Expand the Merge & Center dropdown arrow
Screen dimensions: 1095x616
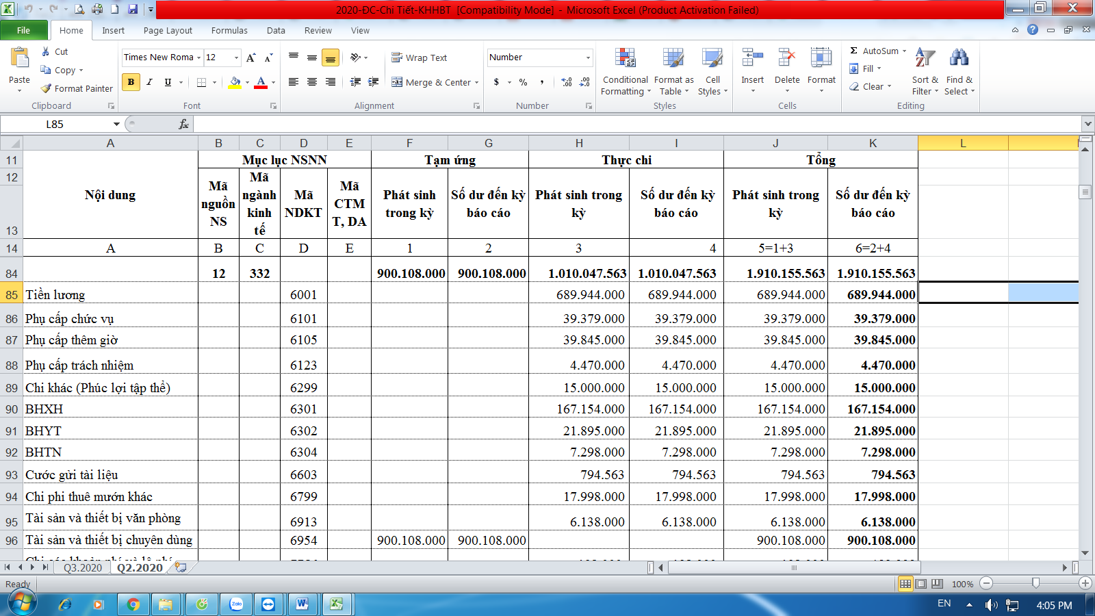click(476, 82)
